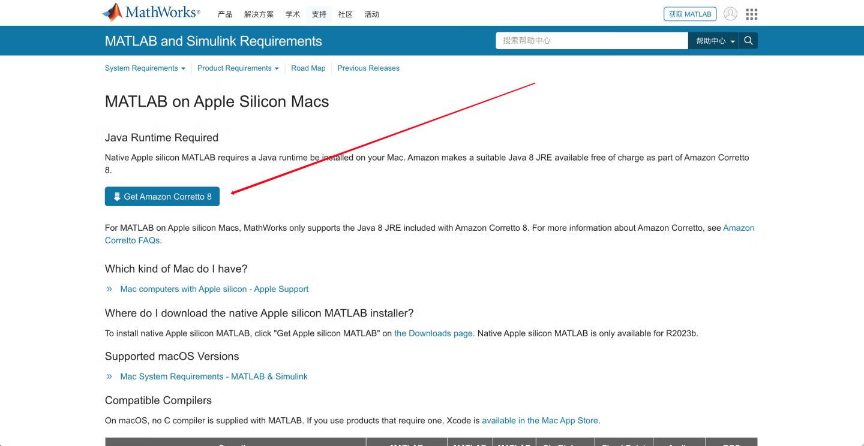The width and height of the screenshot is (864, 446).
Task: Open the Road Map link
Action: click(x=308, y=68)
